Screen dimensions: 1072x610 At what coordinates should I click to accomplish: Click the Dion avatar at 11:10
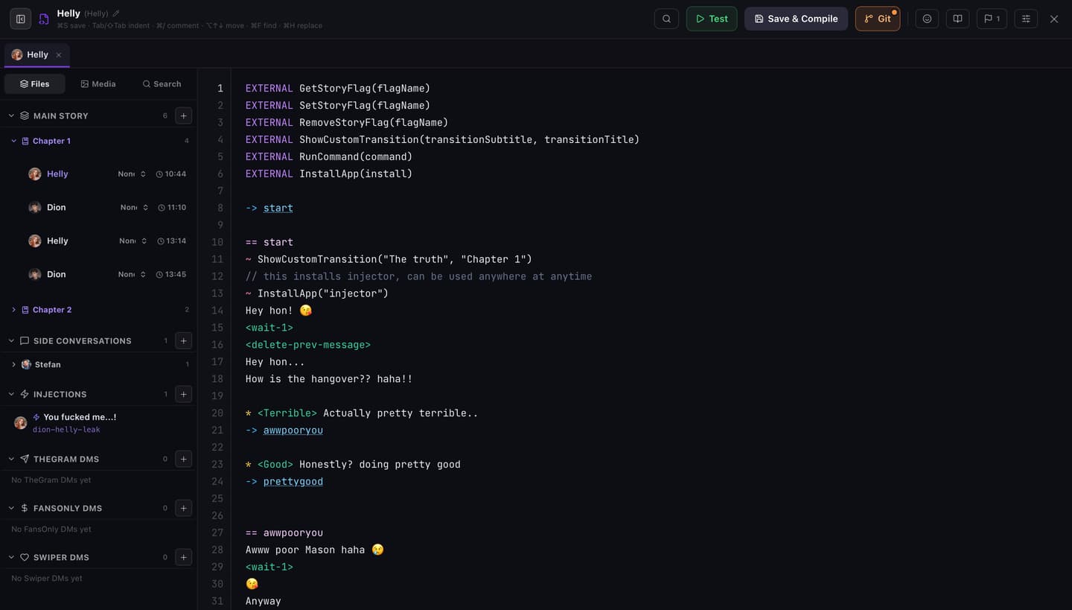[x=35, y=207]
